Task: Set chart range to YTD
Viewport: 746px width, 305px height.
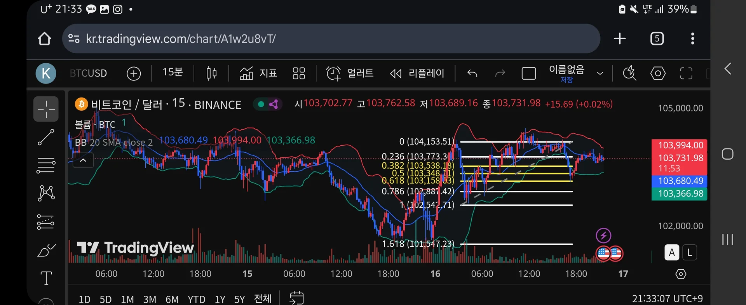Action: [196, 299]
